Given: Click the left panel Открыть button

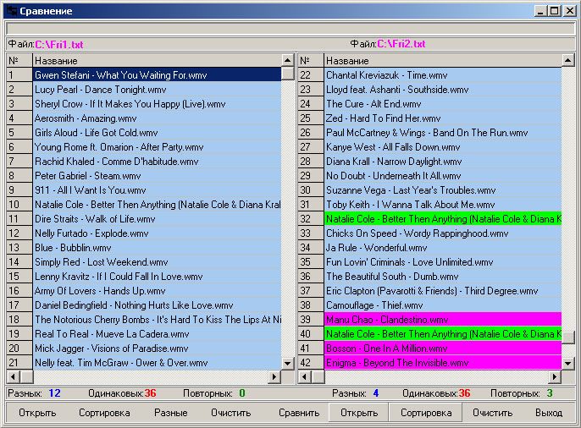Looking at the screenshot, I should pyautogui.click(x=37, y=413).
